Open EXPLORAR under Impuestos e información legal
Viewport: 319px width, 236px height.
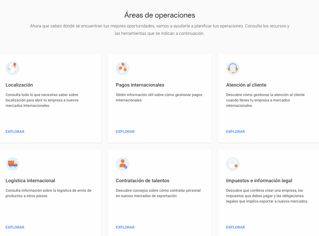(236, 227)
